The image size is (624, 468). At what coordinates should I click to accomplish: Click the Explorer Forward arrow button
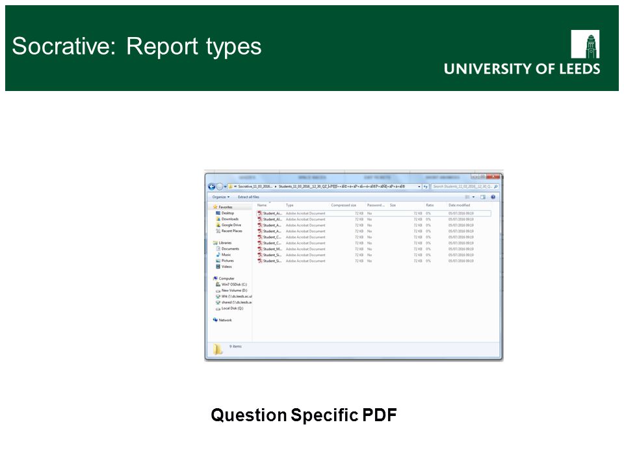coord(219,187)
